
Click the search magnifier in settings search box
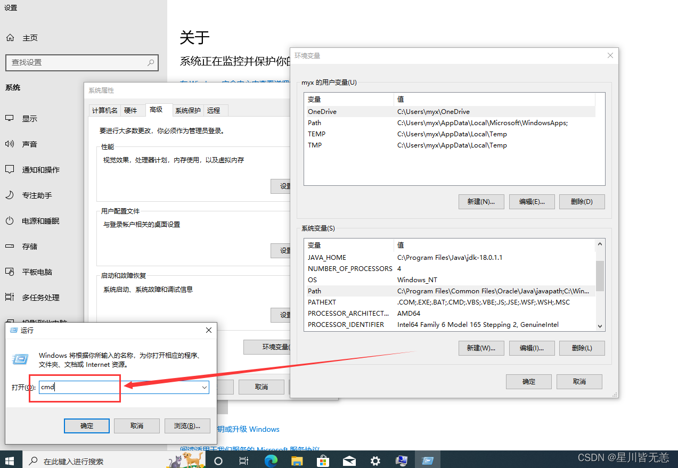click(x=151, y=62)
